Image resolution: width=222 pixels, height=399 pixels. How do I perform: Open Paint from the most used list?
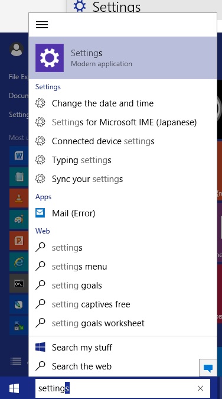(x=19, y=219)
